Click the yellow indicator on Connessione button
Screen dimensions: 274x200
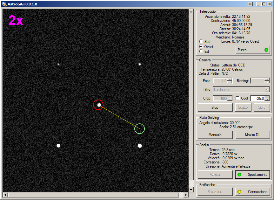coord(240,192)
